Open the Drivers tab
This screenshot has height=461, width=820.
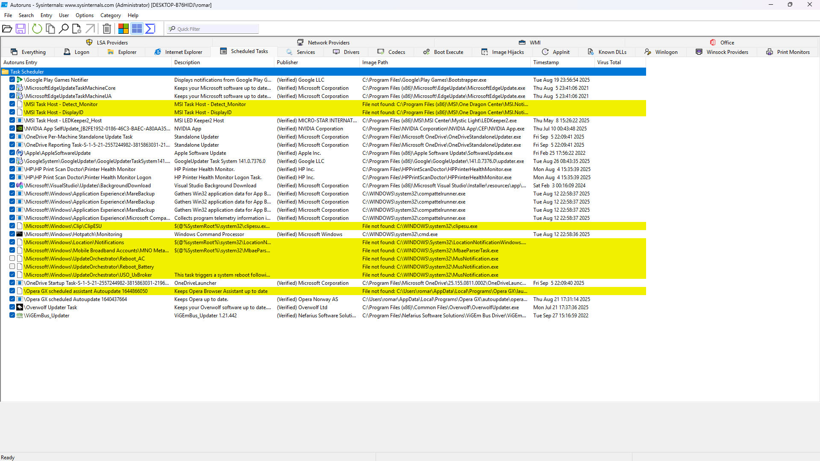(346, 52)
